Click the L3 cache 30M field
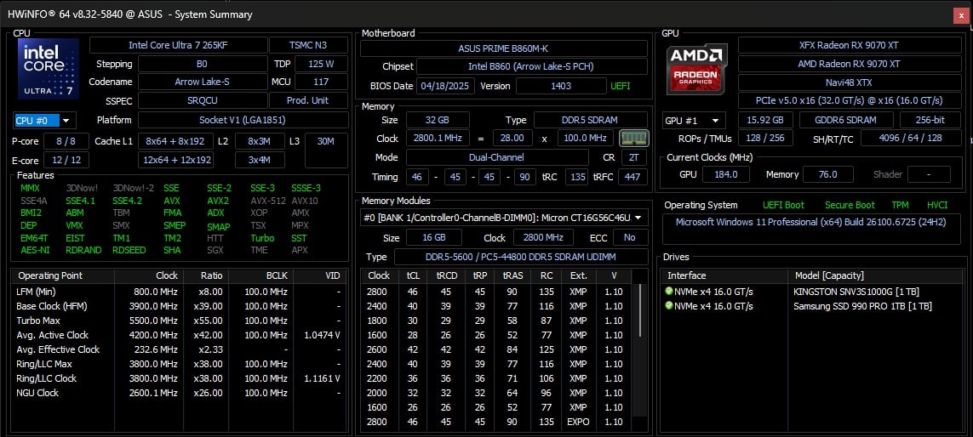The height and width of the screenshot is (437, 973). 326,150
